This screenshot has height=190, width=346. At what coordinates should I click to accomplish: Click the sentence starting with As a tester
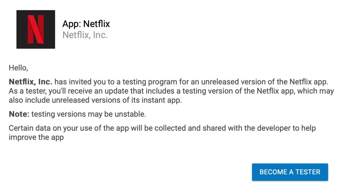pyautogui.click(x=171, y=91)
